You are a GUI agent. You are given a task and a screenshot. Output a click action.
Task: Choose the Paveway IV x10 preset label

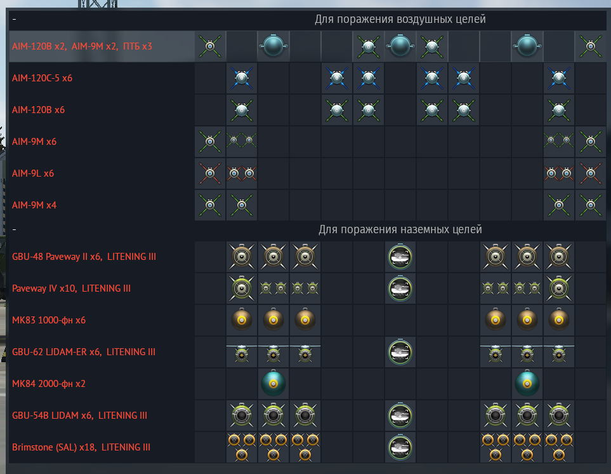(x=71, y=288)
